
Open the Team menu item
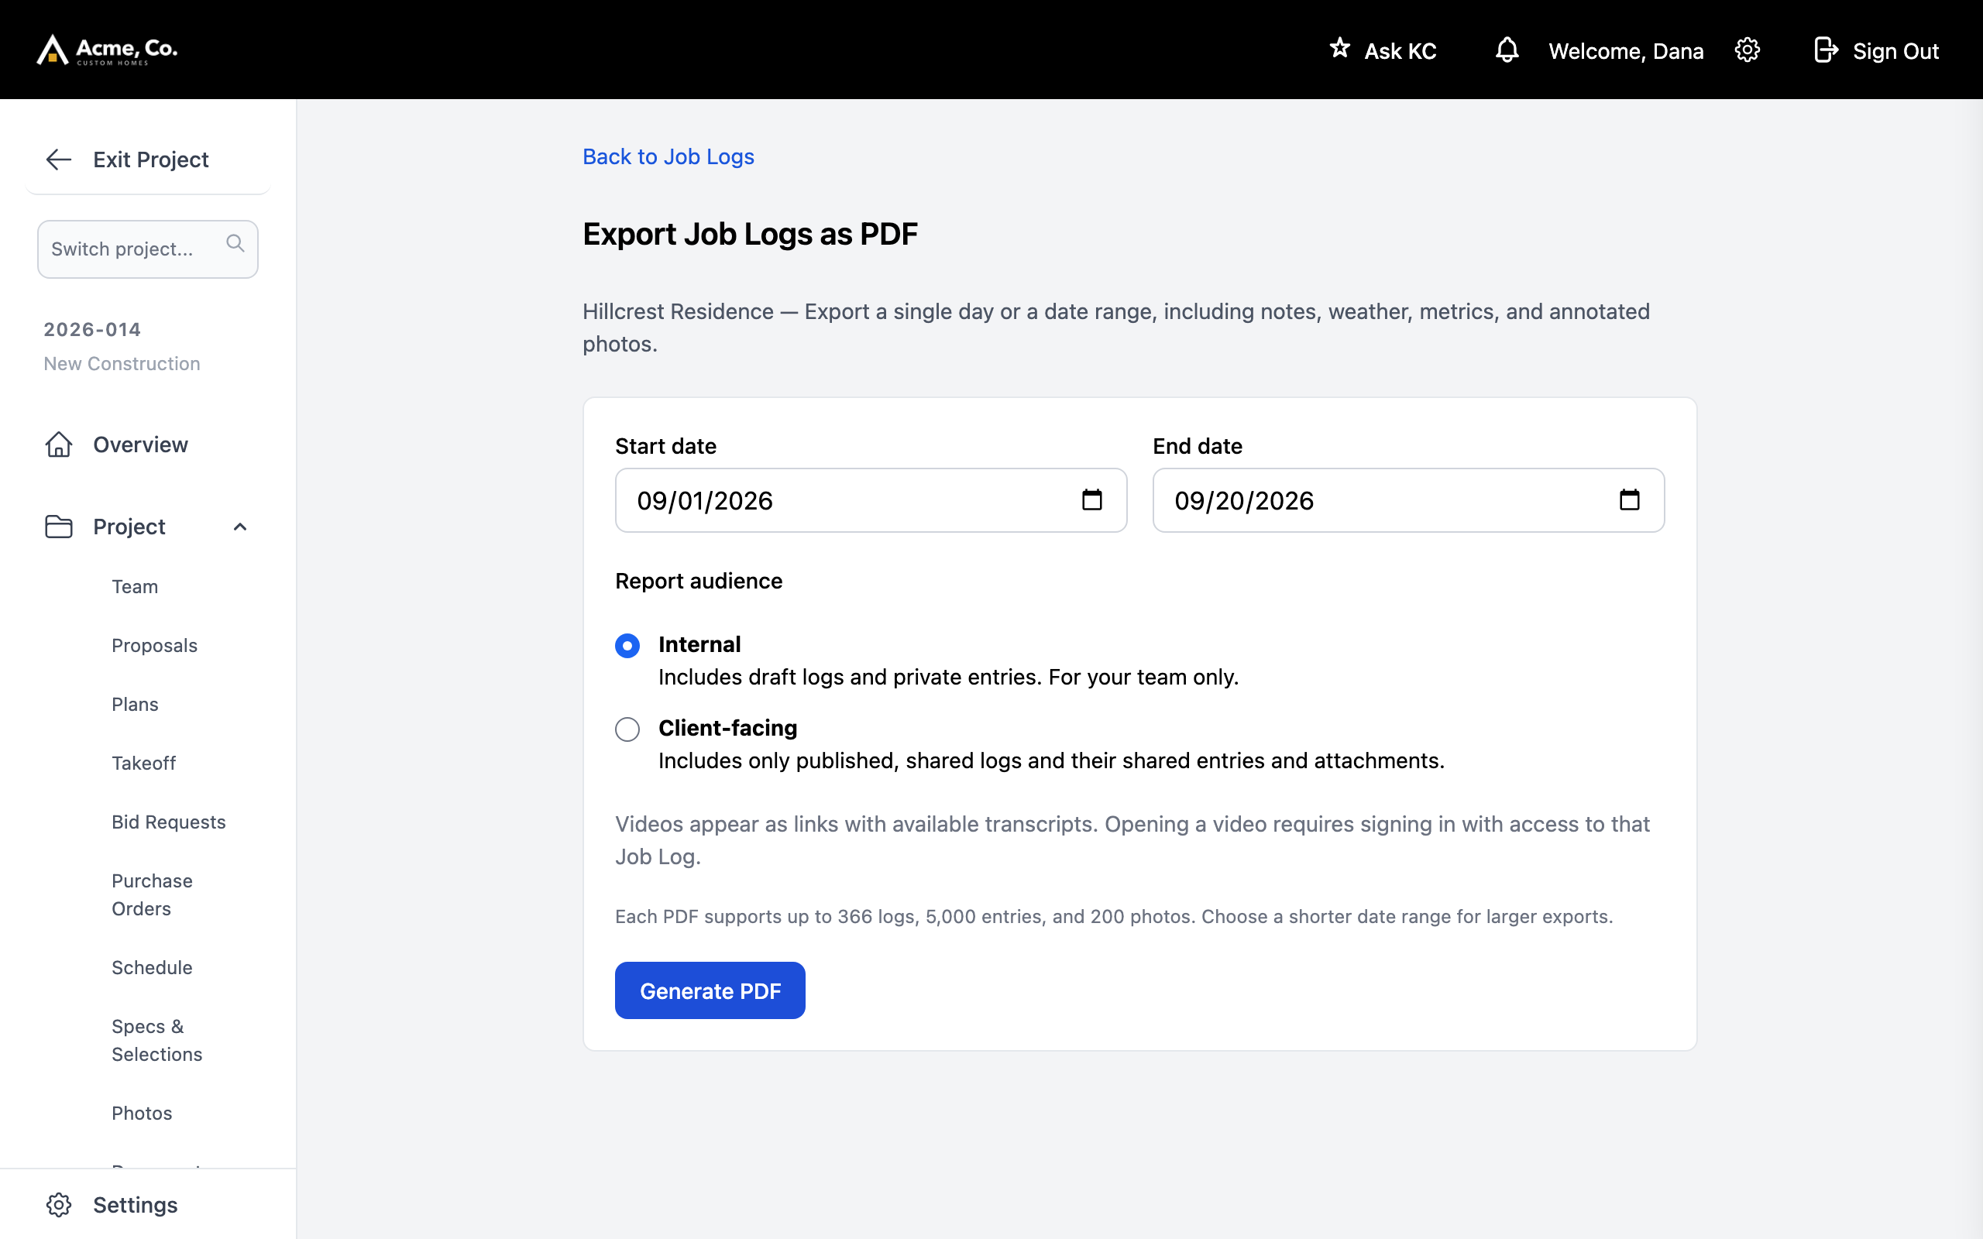coord(136,587)
